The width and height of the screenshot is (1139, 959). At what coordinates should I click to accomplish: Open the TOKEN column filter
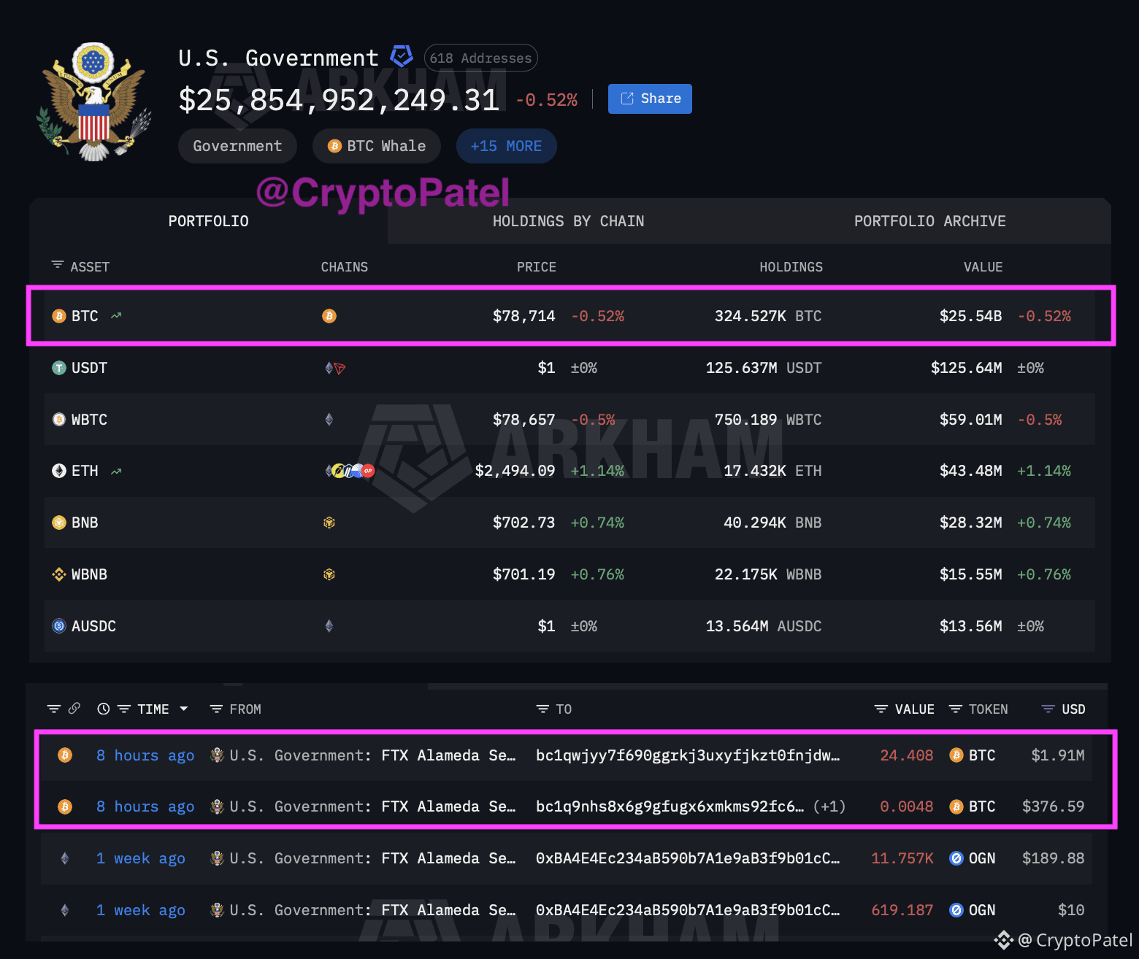click(955, 709)
